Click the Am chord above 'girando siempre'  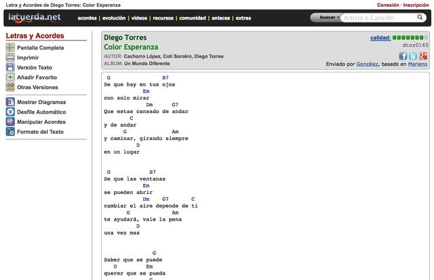[x=175, y=132]
